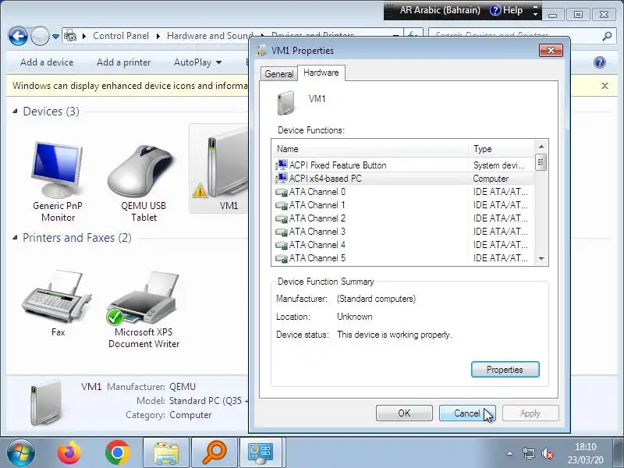The image size is (624, 468).
Task: Collapse the Printers and Faxes (2) group
Action: [15, 238]
